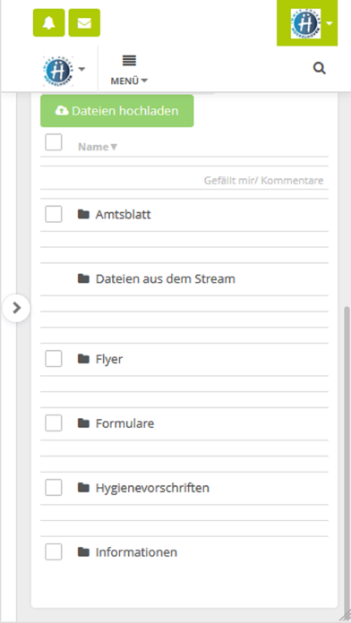The height and width of the screenshot is (623, 351).
Task: Check the box next to Amtsblatt
Action: click(53, 214)
